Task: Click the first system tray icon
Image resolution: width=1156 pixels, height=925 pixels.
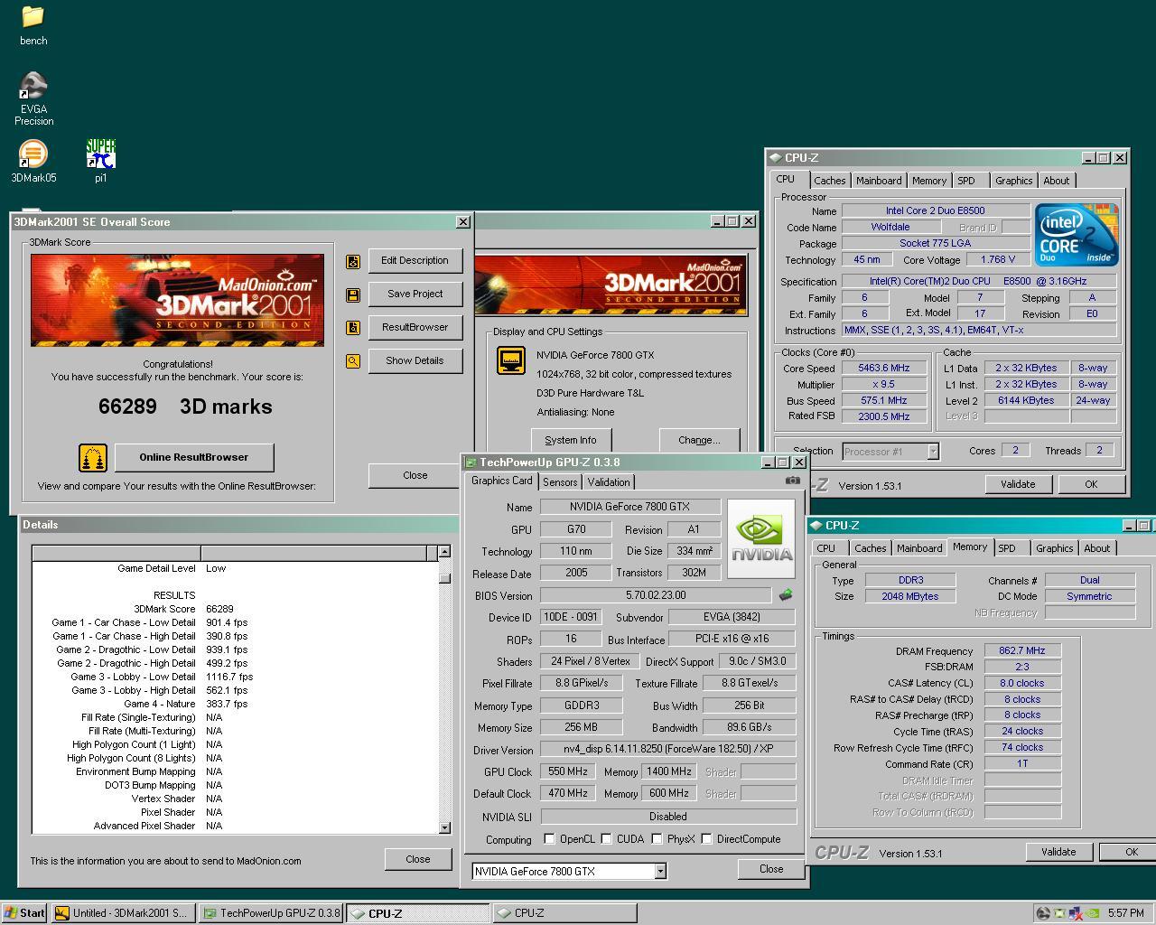Action: [x=1043, y=913]
